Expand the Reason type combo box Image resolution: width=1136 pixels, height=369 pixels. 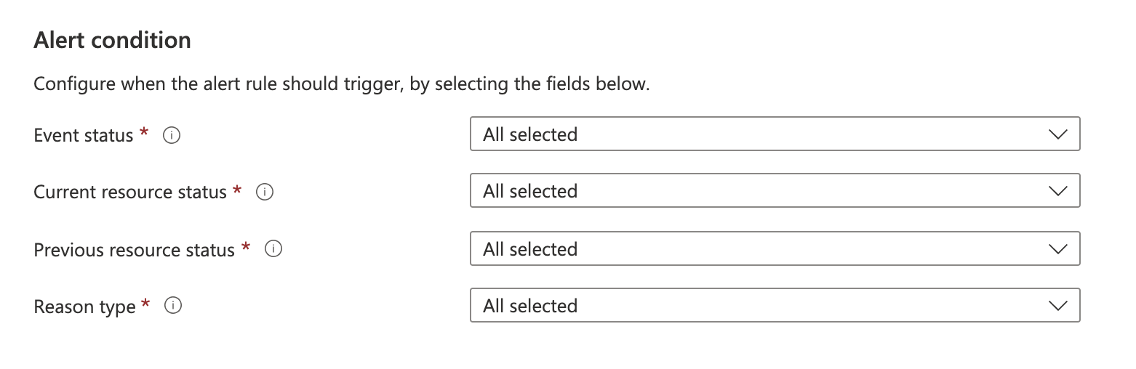click(774, 306)
